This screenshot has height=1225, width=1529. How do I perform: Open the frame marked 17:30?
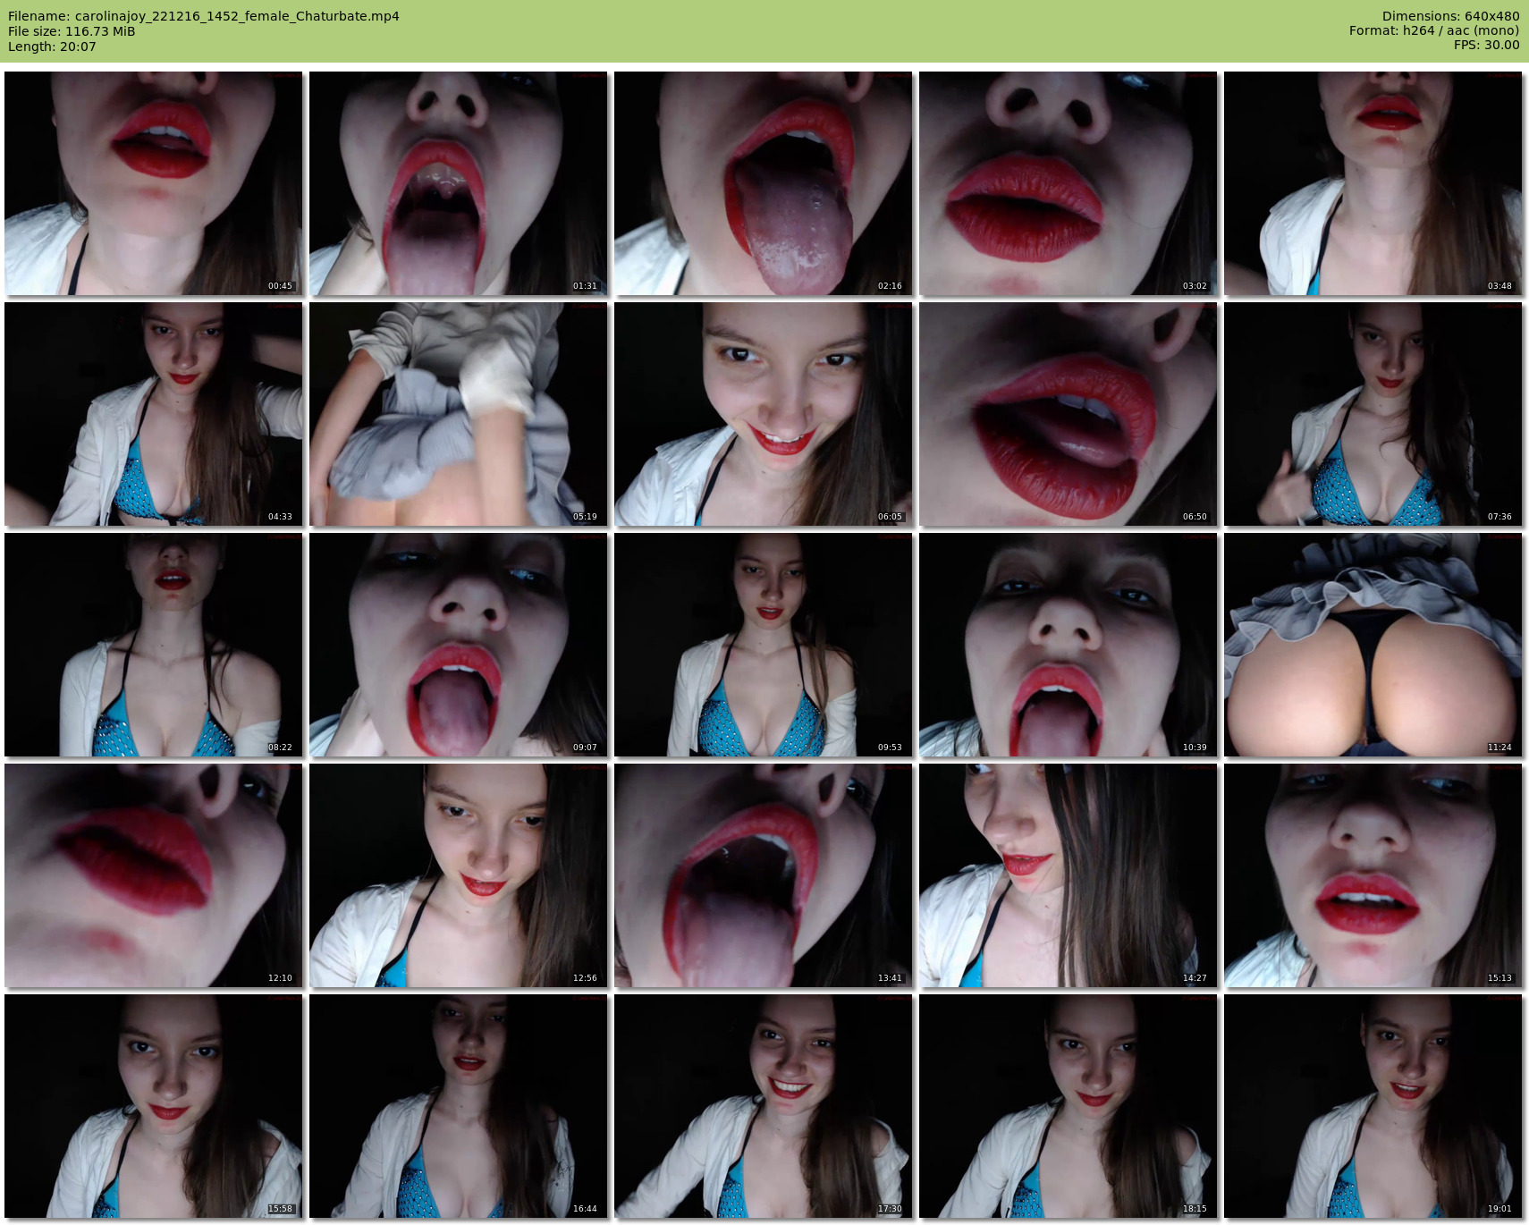click(763, 1106)
